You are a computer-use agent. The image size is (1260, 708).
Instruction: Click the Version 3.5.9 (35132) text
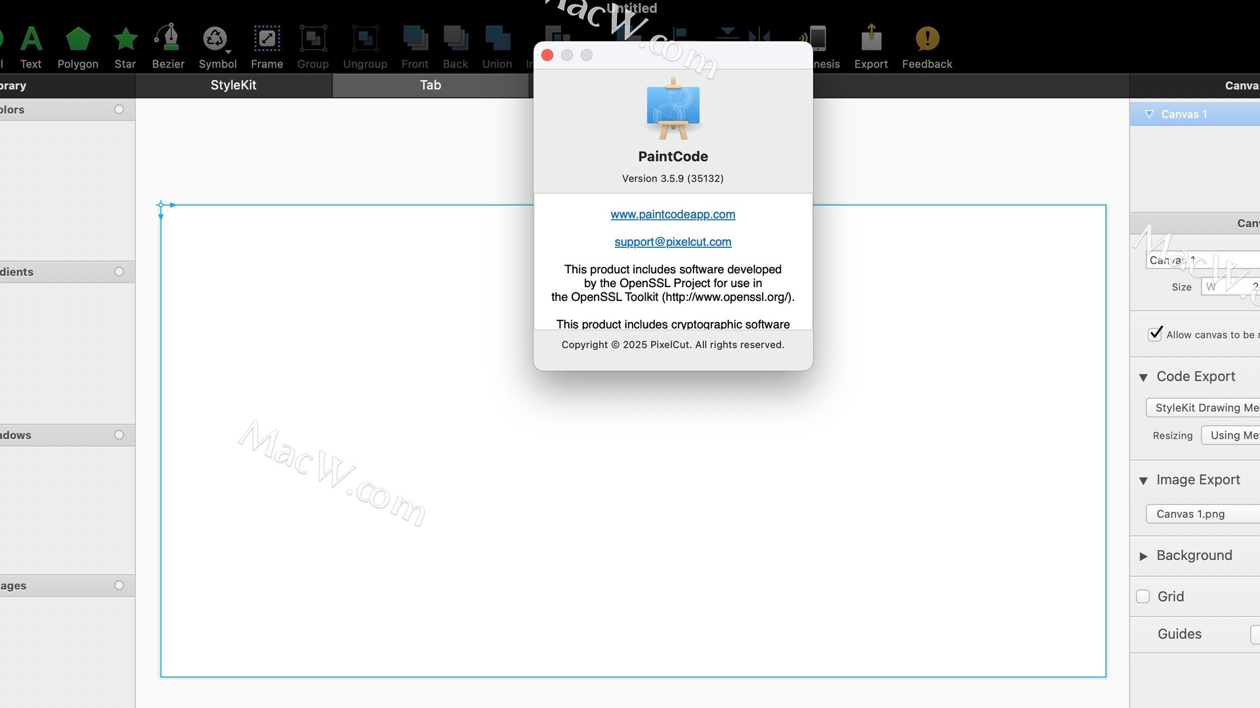(x=673, y=178)
